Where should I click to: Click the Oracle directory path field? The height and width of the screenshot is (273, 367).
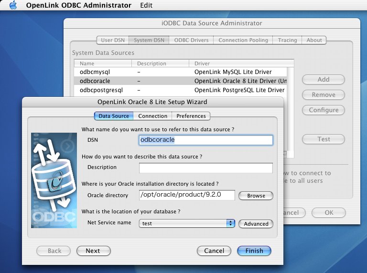coord(187,195)
